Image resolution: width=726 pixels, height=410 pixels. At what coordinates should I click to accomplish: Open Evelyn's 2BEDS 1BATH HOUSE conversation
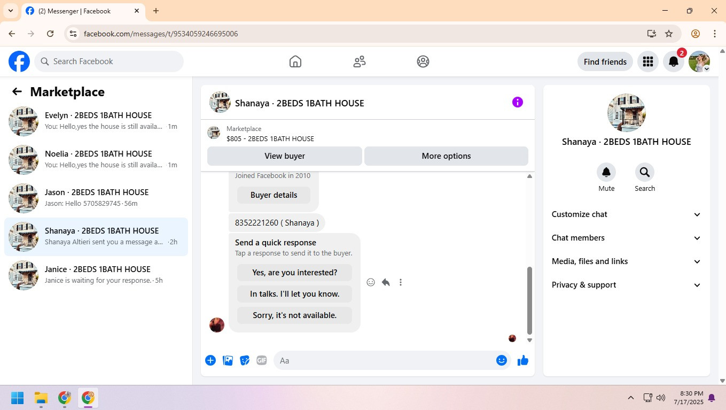click(96, 121)
